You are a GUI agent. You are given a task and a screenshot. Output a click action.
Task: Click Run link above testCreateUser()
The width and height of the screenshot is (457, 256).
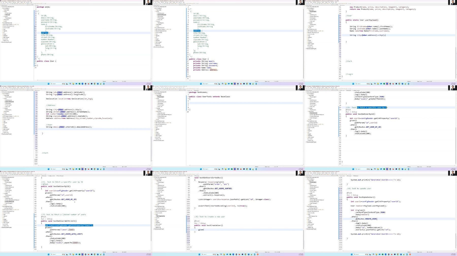click(195, 223)
